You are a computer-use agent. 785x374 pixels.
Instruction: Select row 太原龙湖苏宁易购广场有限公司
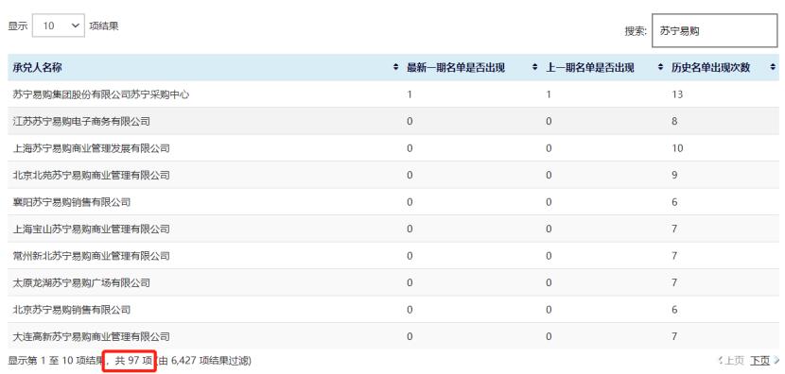[x=393, y=283]
